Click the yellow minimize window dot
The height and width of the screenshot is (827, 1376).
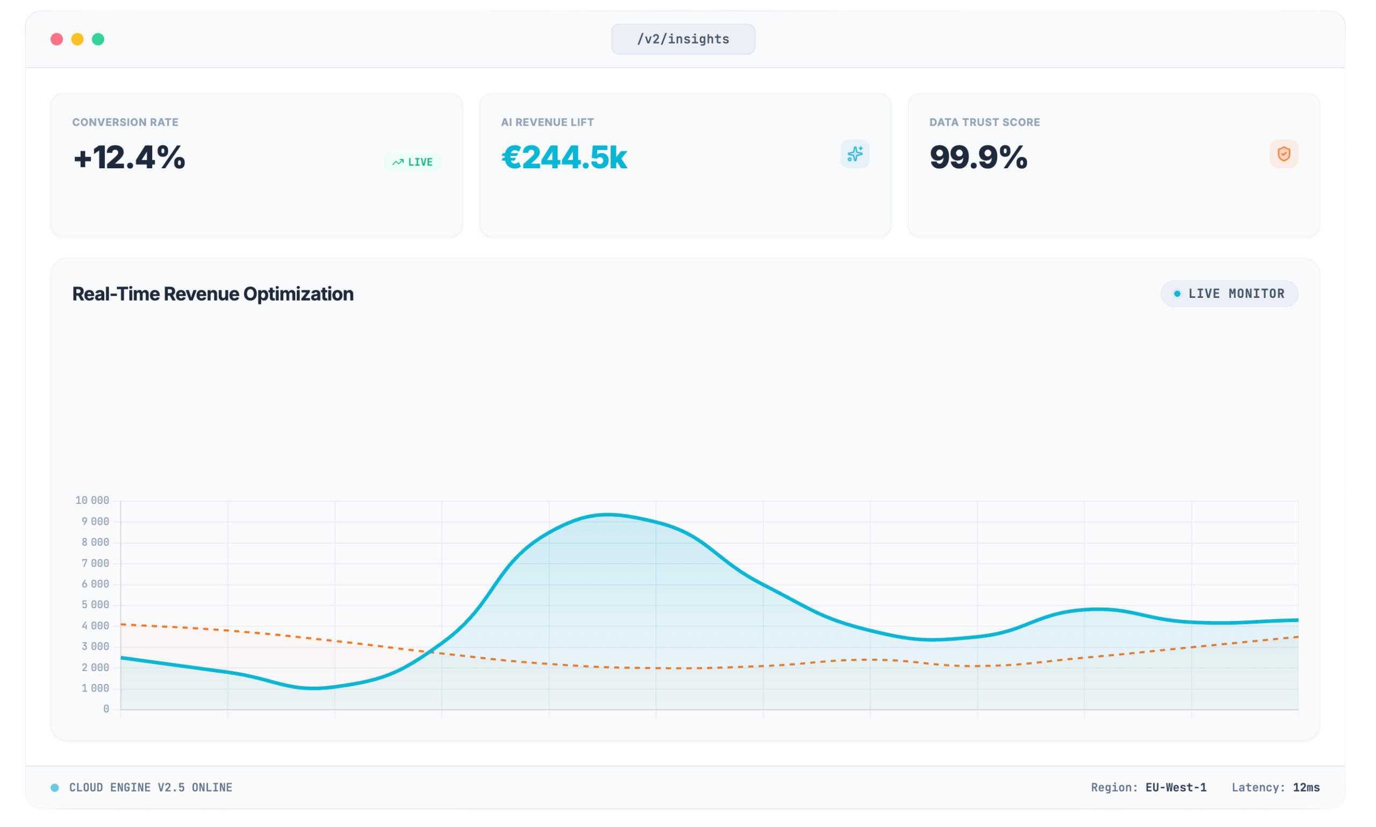77,39
